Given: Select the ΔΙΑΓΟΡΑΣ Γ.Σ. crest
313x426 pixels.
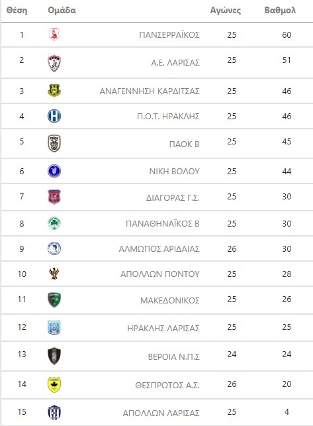Looking at the screenshot, I should (x=54, y=197).
